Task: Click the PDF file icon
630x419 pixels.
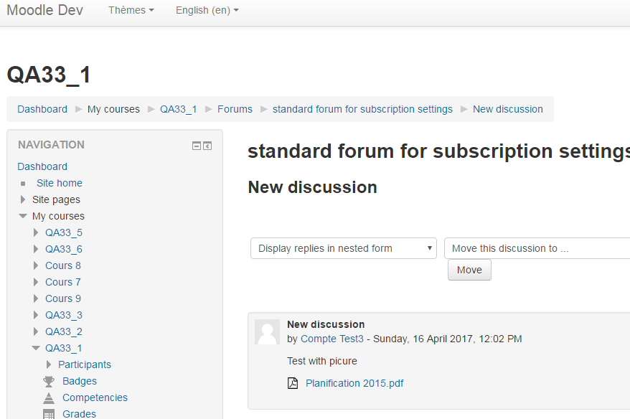Action: 293,383
